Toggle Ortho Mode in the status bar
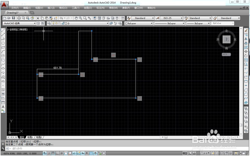Image resolution: width=250 pixels, height=156 pixels. pos(57,153)
